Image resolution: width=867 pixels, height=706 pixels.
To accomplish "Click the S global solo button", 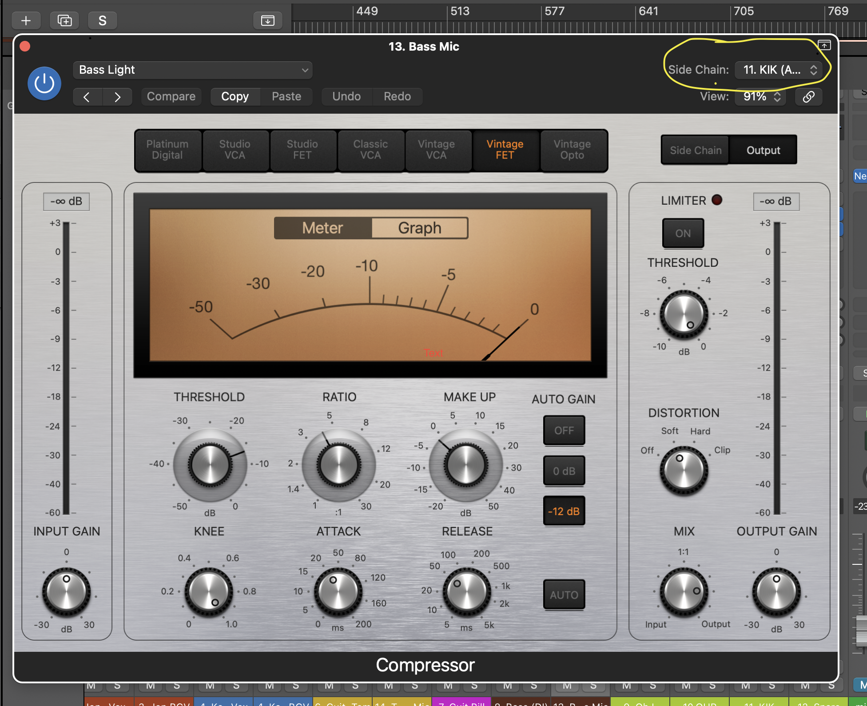I will (x=102, y=20).
